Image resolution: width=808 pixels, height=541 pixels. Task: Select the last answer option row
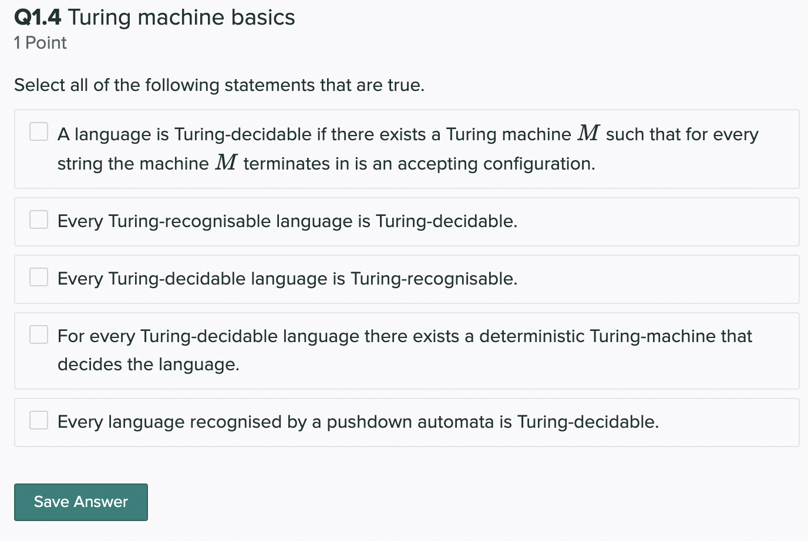tap(405, 422)
